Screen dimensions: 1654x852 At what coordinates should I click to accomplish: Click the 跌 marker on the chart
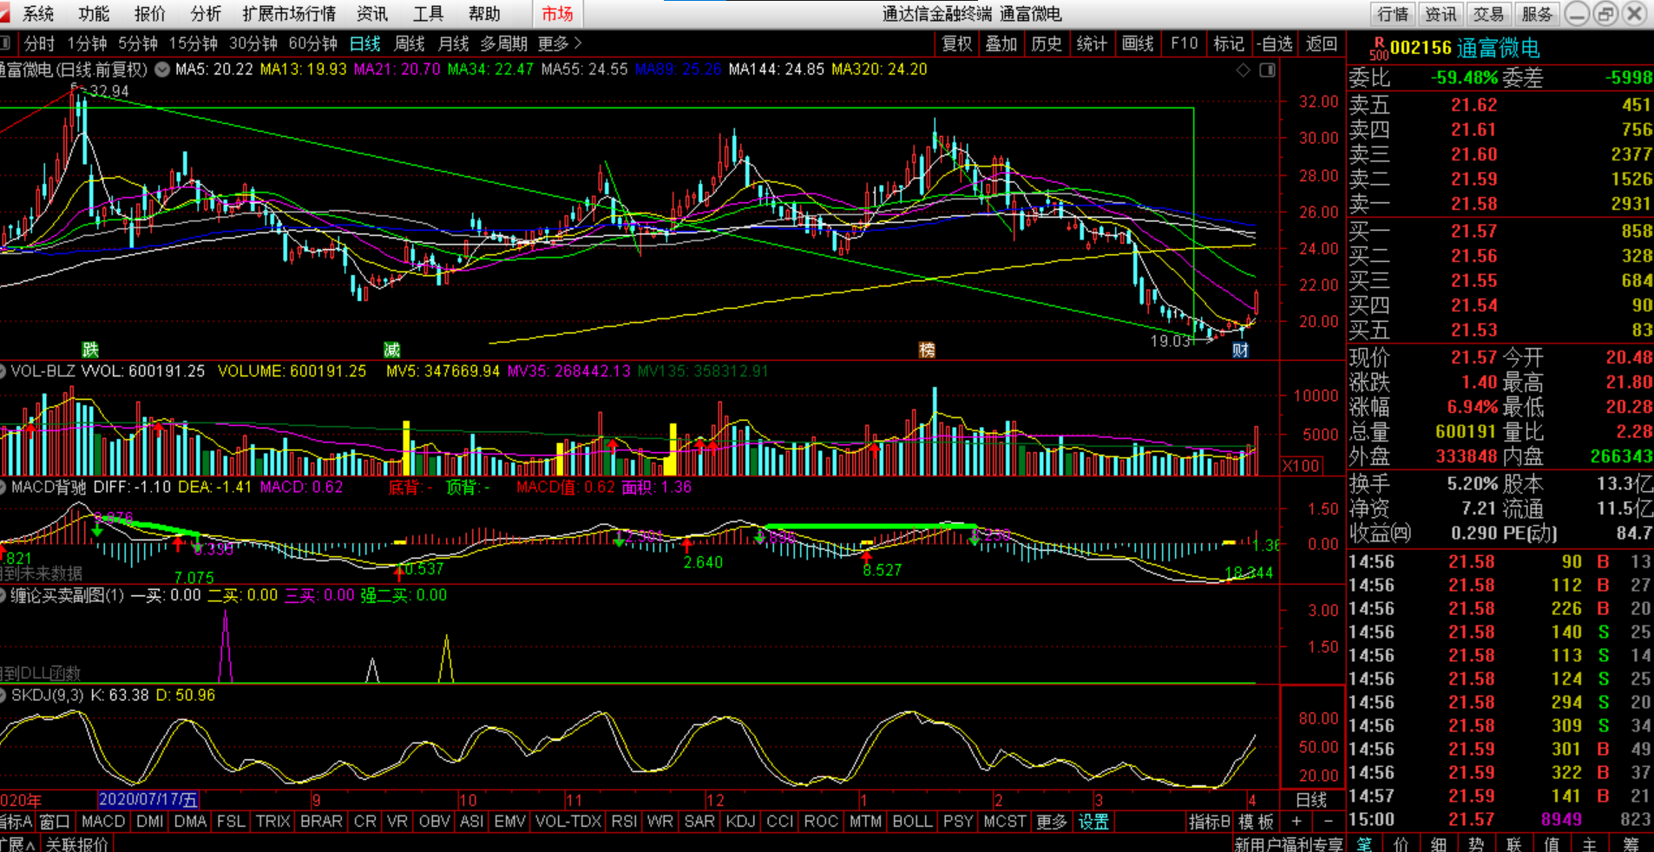pyautogui.click(x=90, y=350)
